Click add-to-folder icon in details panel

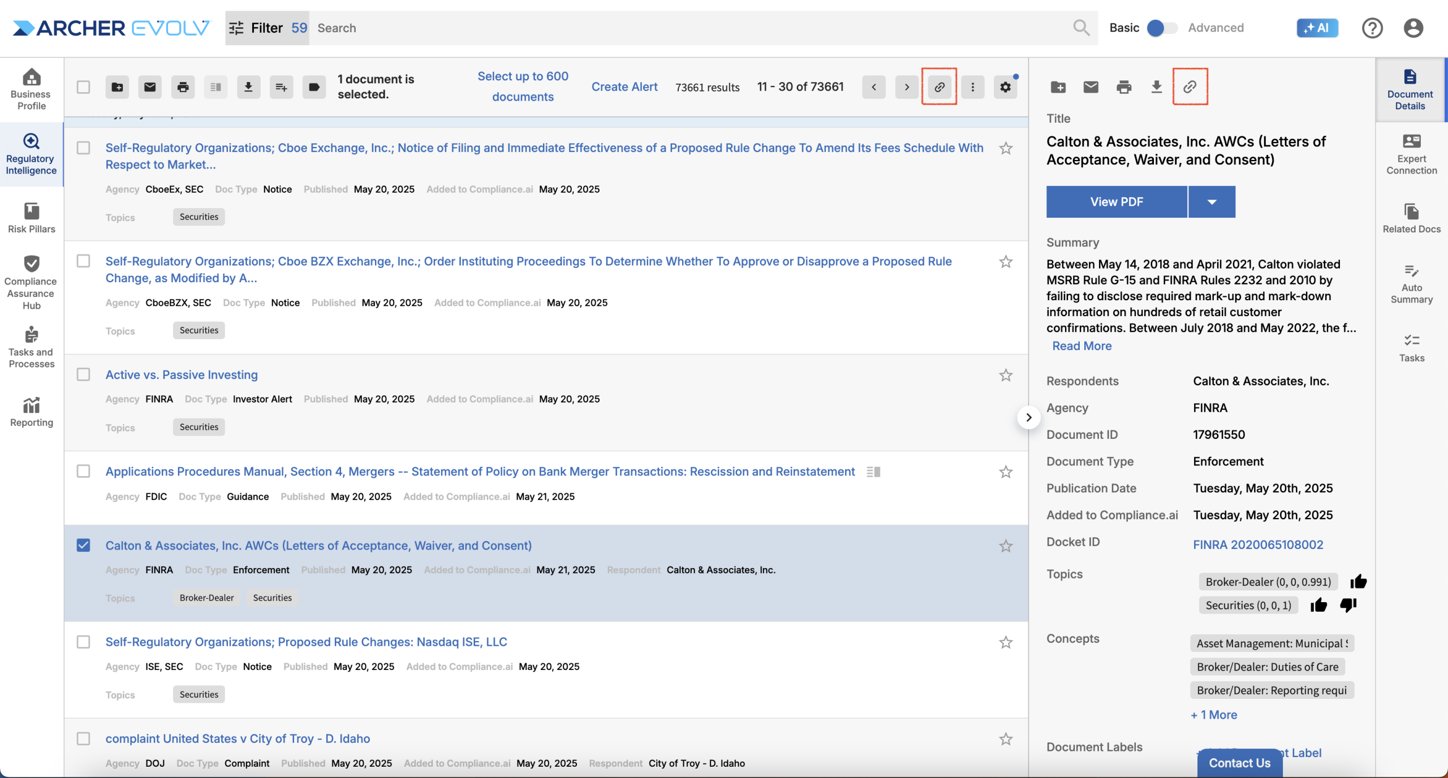1058,87
